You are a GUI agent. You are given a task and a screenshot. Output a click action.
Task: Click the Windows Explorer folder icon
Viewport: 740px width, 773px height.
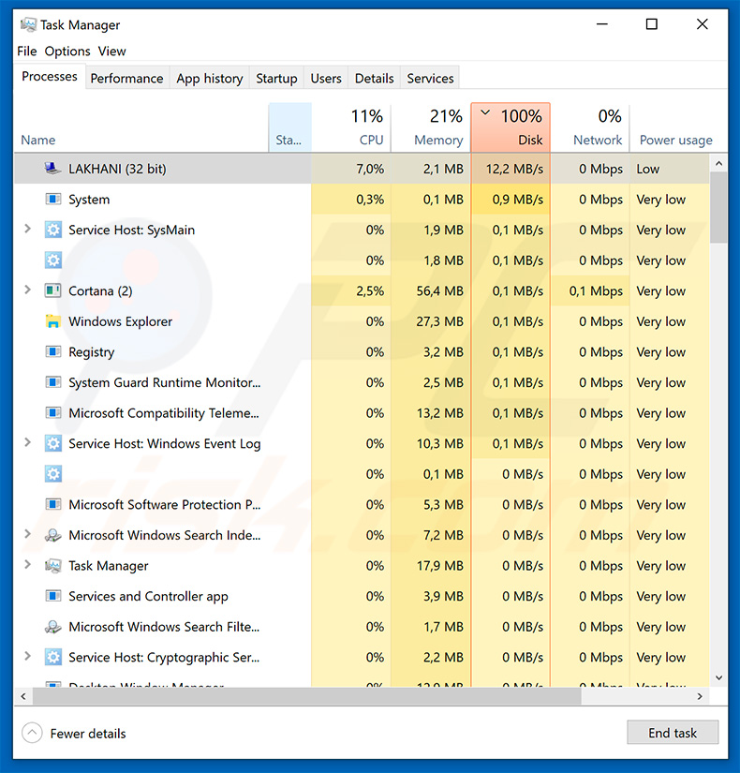[x=52, y=321]
